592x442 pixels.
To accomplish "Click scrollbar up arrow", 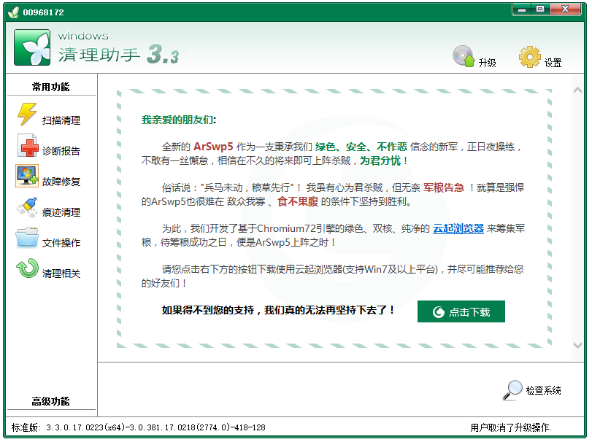I will tap(577, 90).
